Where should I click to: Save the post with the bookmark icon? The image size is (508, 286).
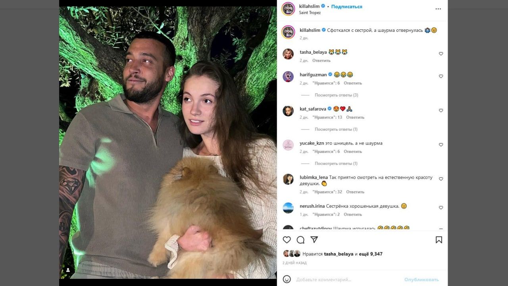[x=439, y=240]
